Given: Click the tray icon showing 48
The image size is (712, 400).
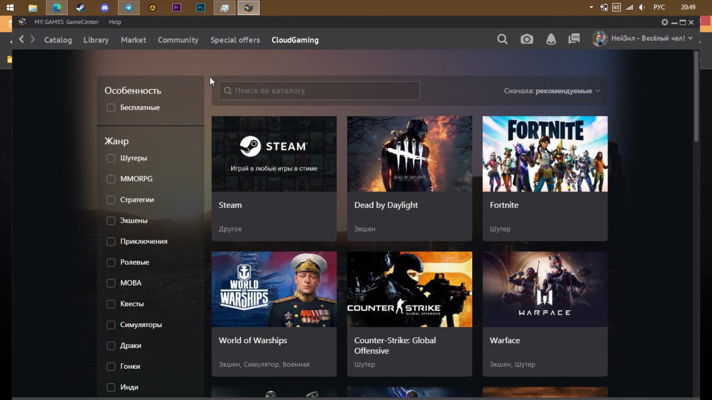Looking at the screenshot, I should point(616,7).
